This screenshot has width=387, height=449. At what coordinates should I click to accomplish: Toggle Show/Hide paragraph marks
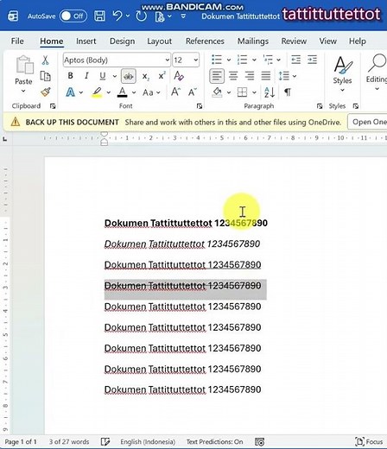(288, 92)
